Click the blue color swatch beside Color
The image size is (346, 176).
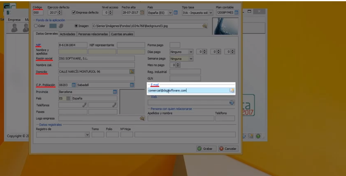[53, 26]
